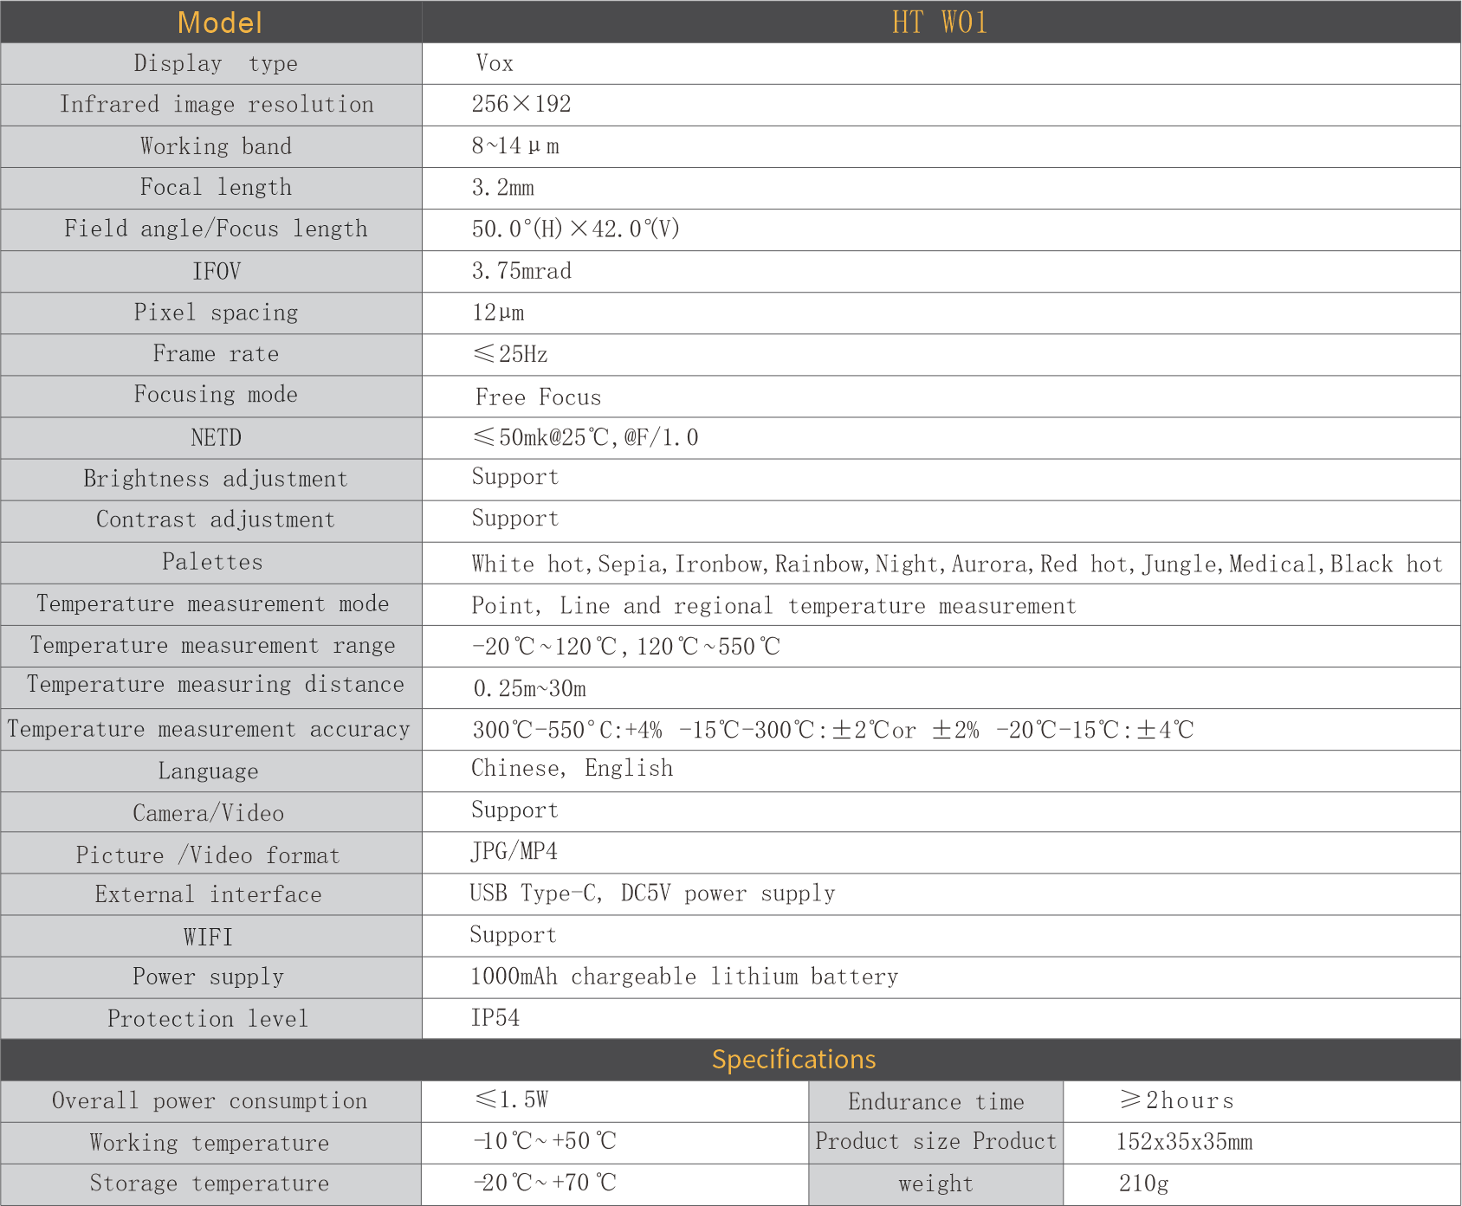Select the "Vox" display type value
1462x1206 pixels.
495,63
